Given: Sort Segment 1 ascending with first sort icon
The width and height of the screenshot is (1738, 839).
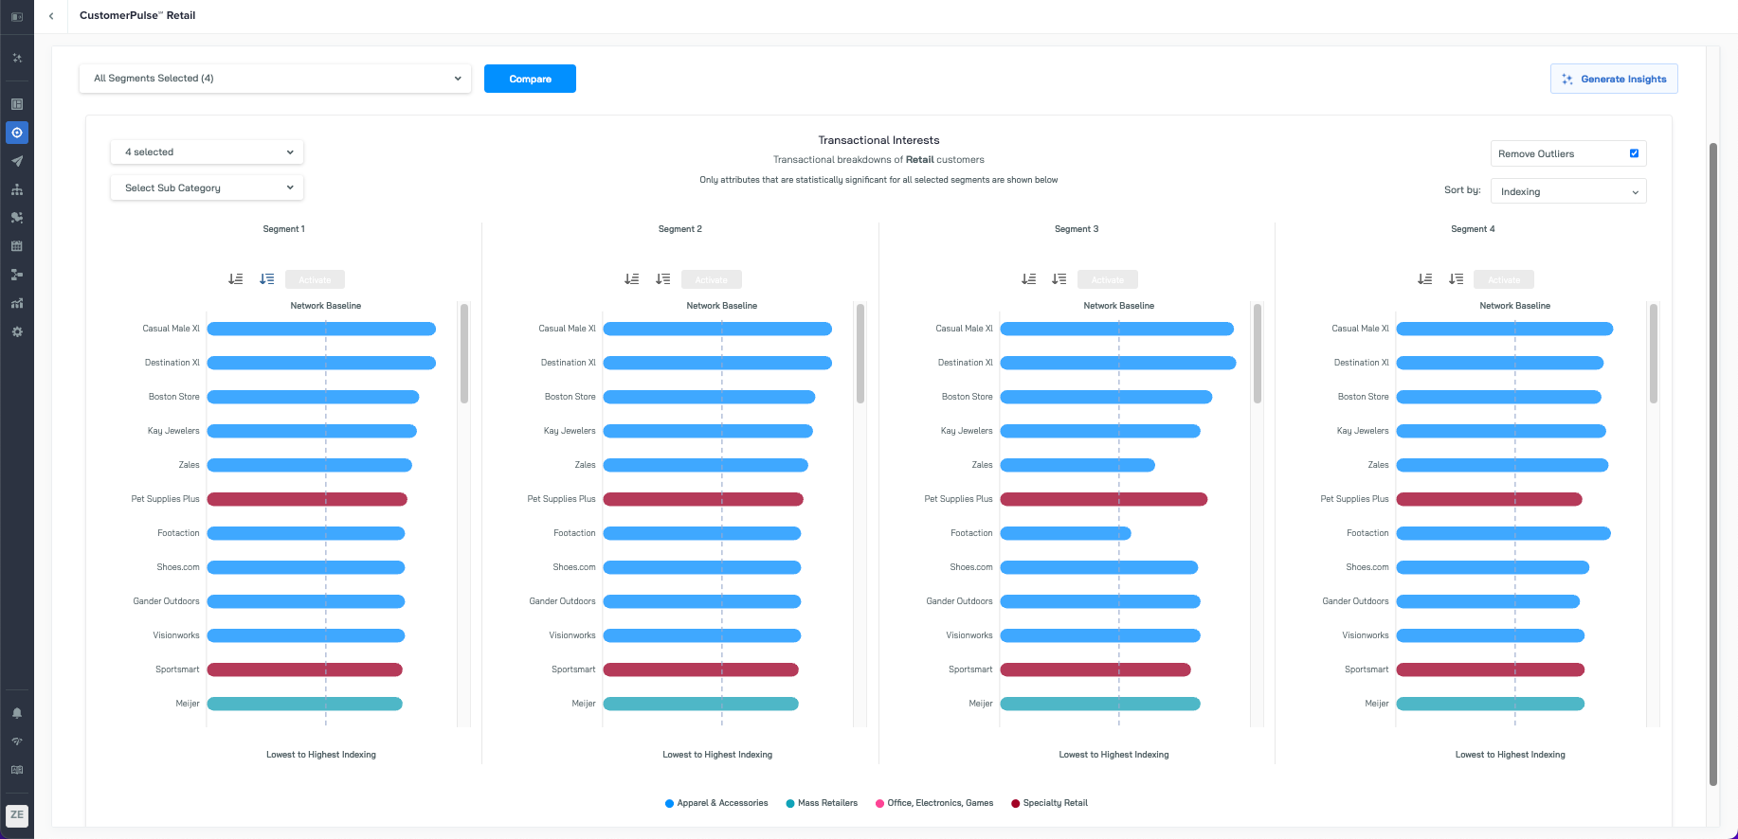Looking at the screenshot, I should click(x=236, y=279).
